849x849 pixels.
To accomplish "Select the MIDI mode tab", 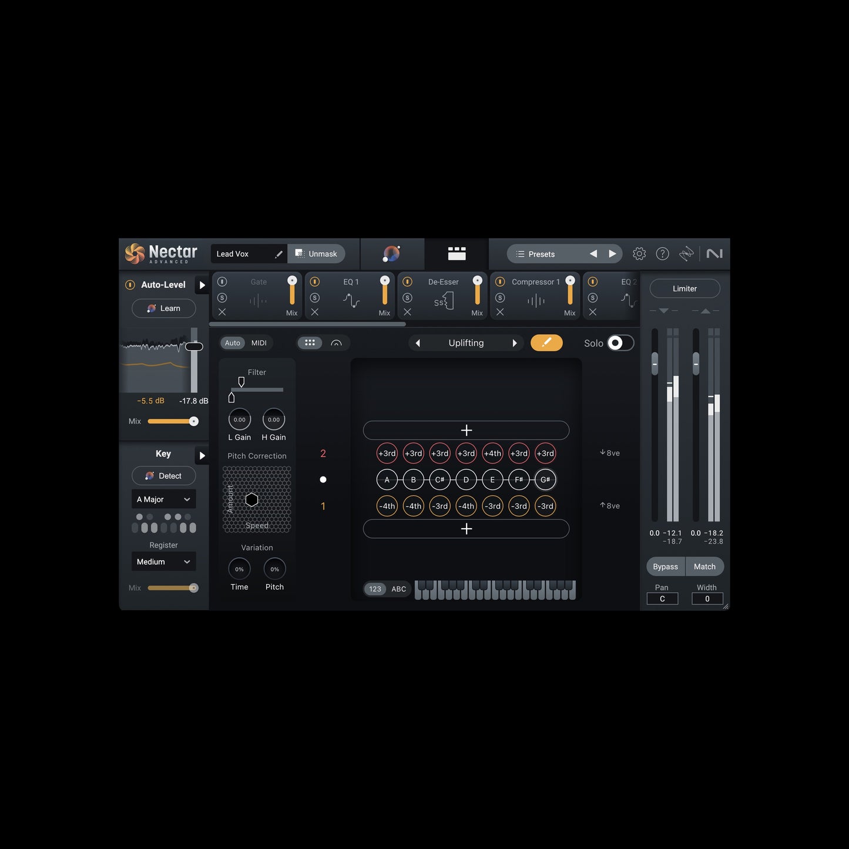I will click(259, 343).
